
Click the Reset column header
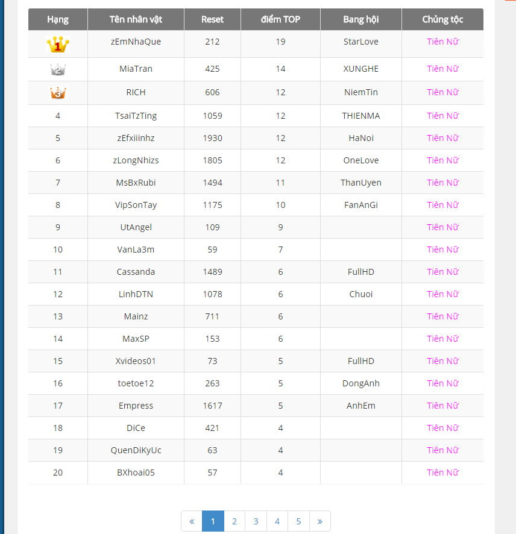tap(212, 19)
